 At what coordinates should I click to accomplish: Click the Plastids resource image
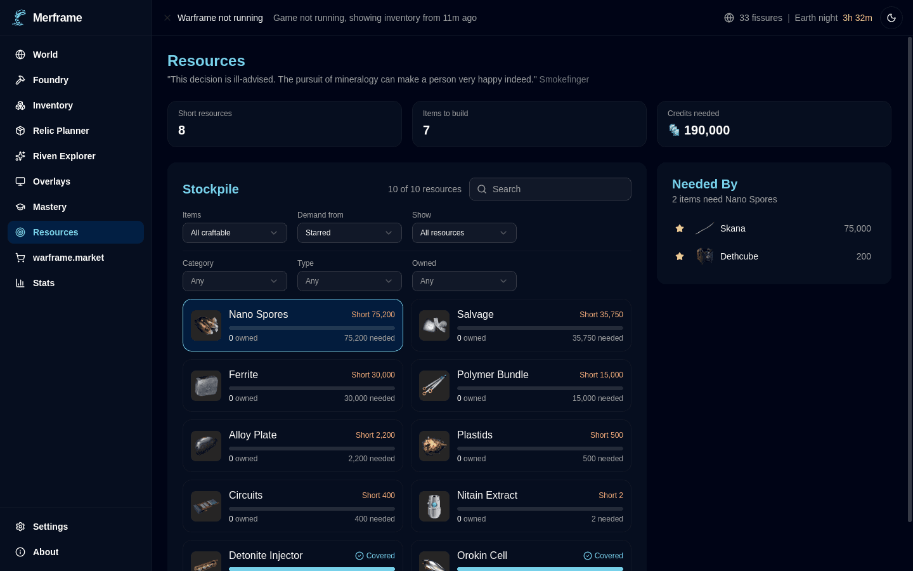pos(434,446)
